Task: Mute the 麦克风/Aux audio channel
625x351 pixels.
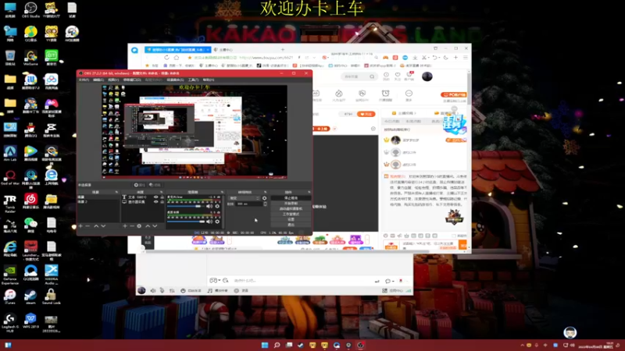Action: click(x=209, y=206)
